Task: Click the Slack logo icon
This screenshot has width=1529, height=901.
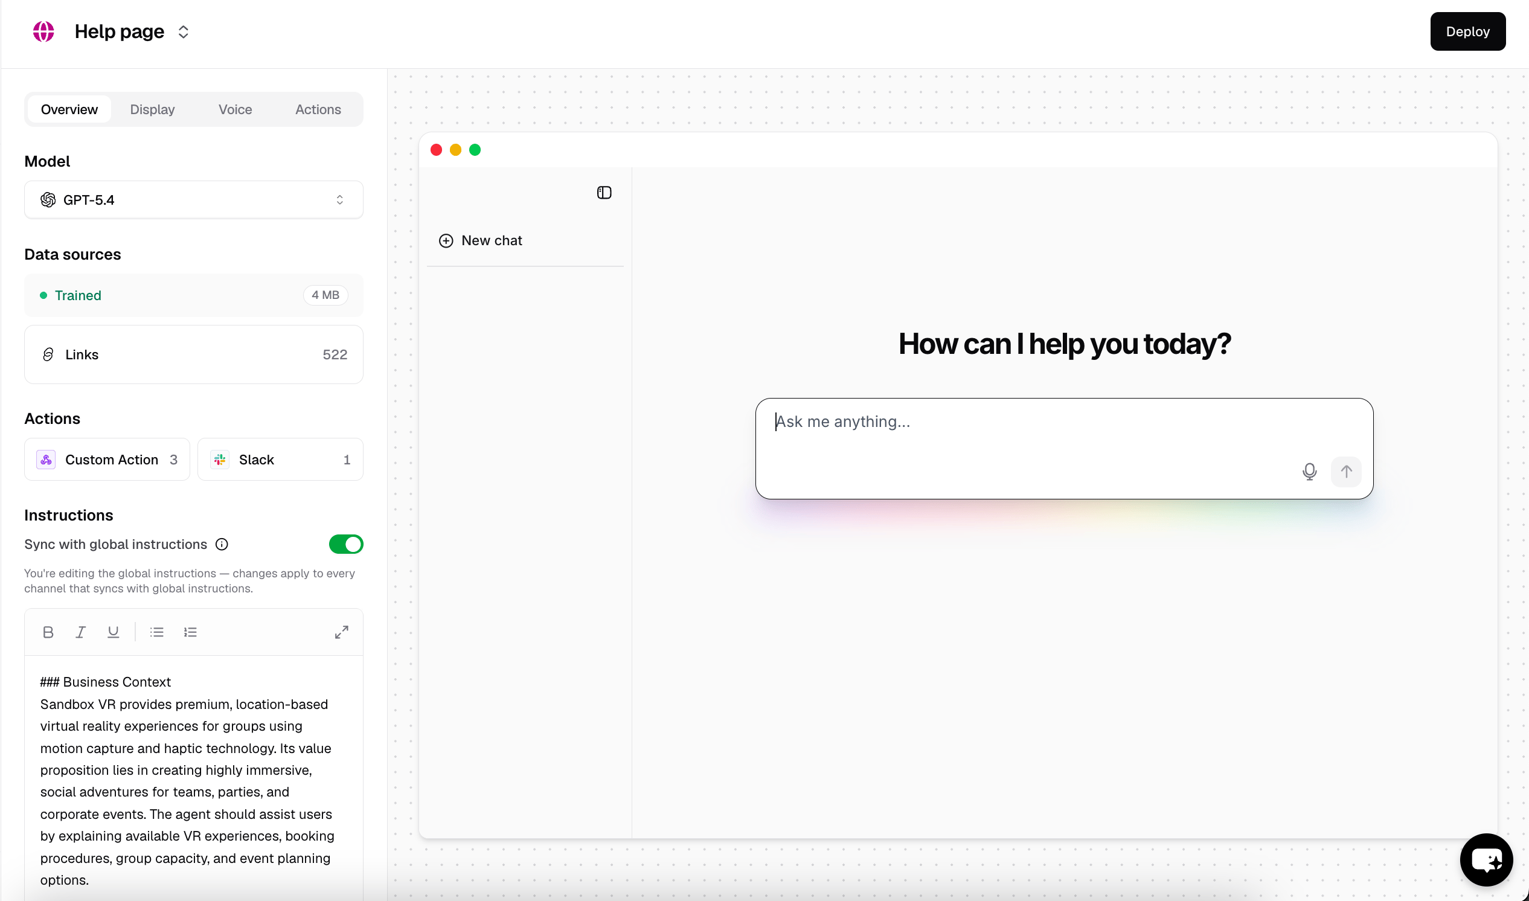Action: click(220, 460)
